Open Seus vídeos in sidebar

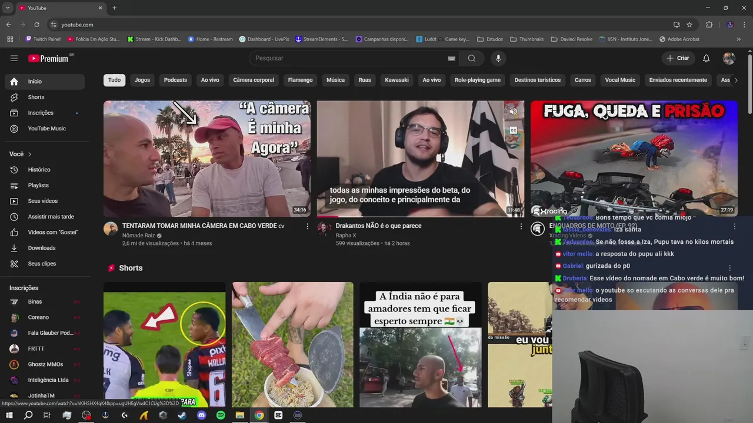tap(45, 201)
